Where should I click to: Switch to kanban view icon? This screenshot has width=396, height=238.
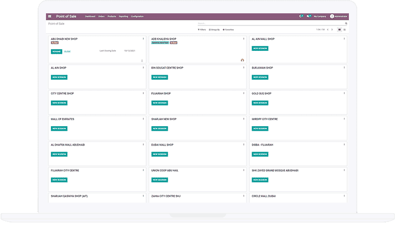click(339, 29)
